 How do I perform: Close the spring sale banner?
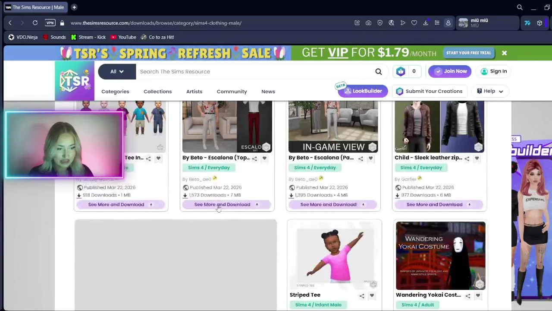[504, 53]
